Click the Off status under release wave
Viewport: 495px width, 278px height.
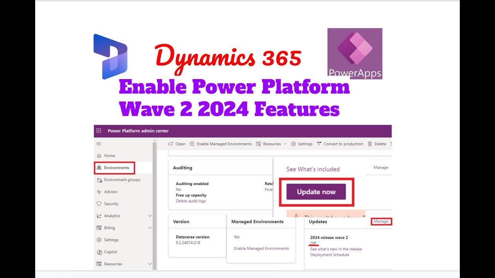(x=313, y=243)
